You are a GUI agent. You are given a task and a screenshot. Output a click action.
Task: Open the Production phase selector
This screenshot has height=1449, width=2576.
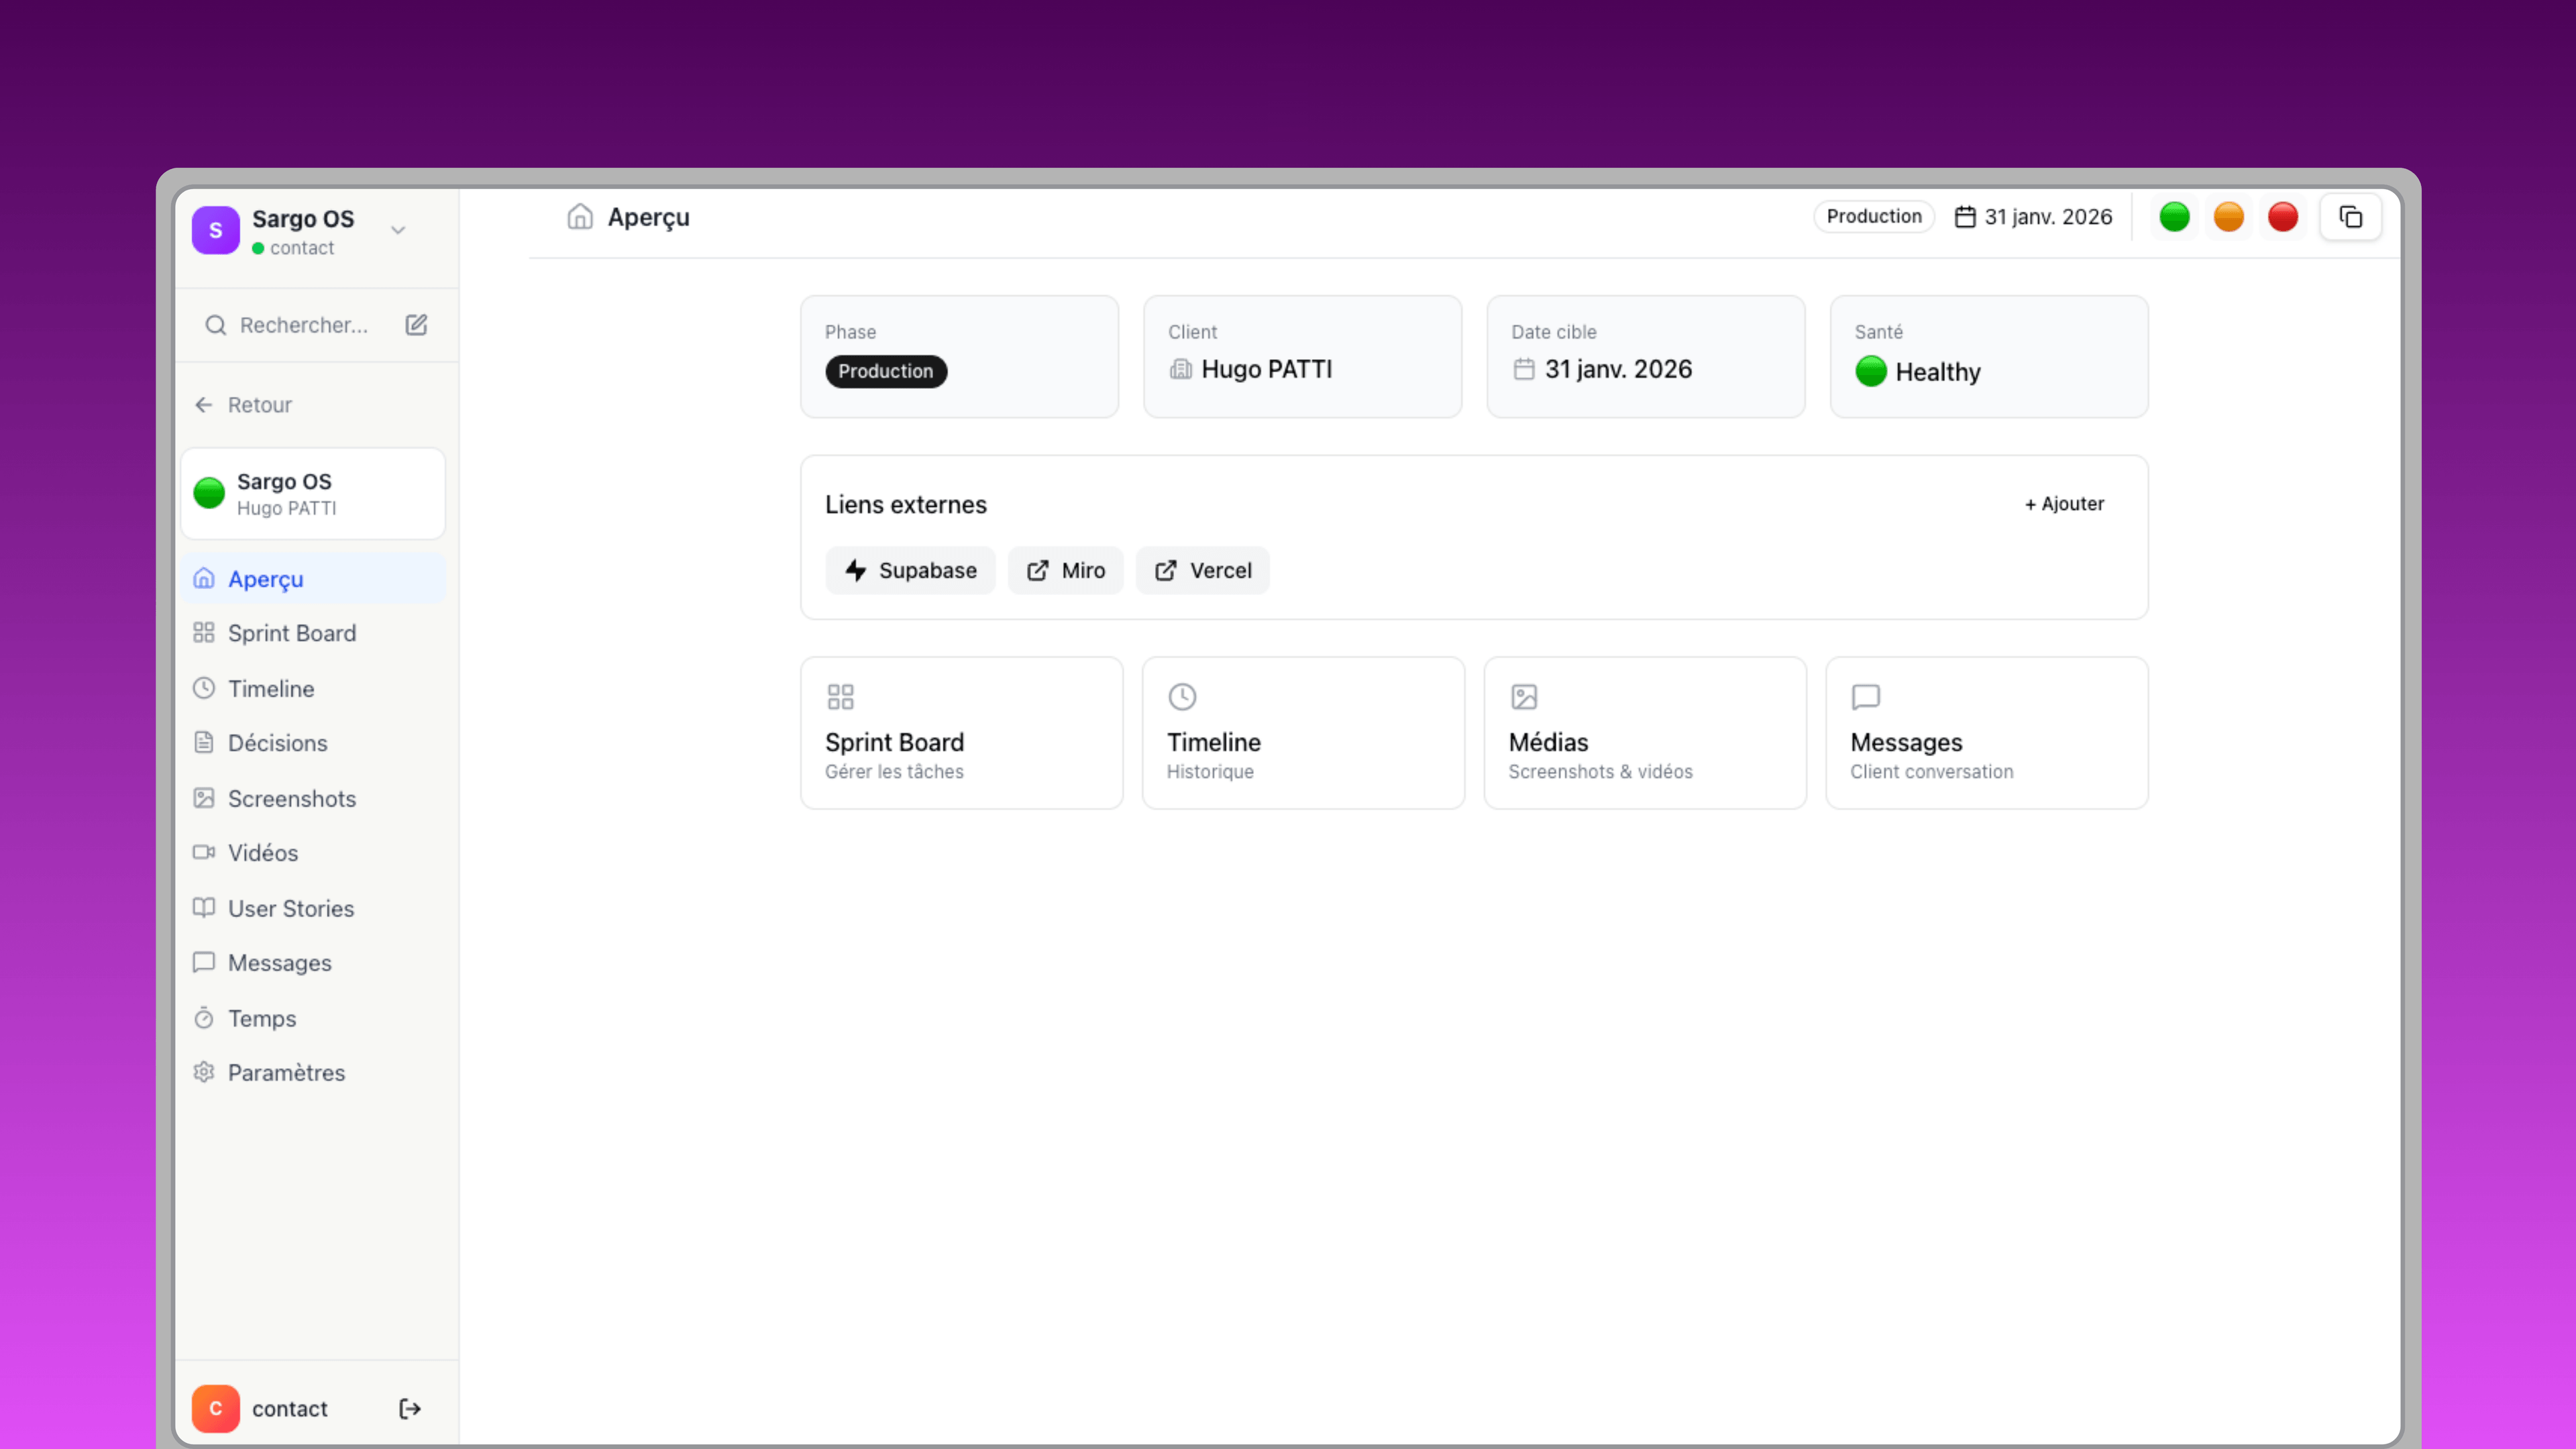[x=1874, y=216]
